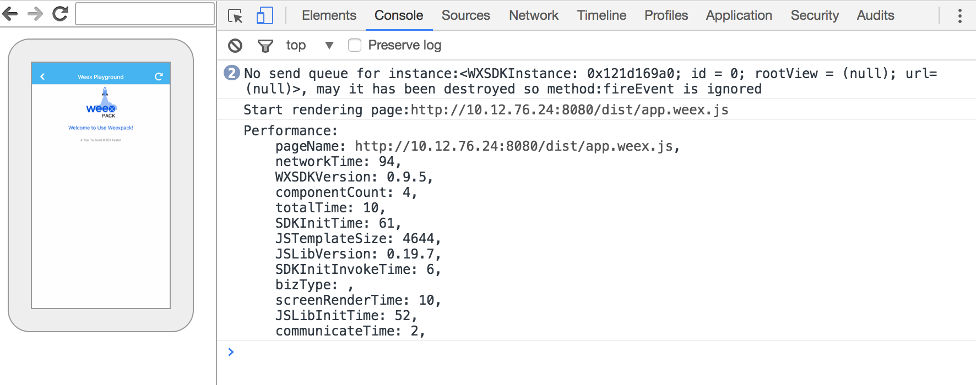Open the console filter funnel
The image size is (976, 385).
click(265, 46)
